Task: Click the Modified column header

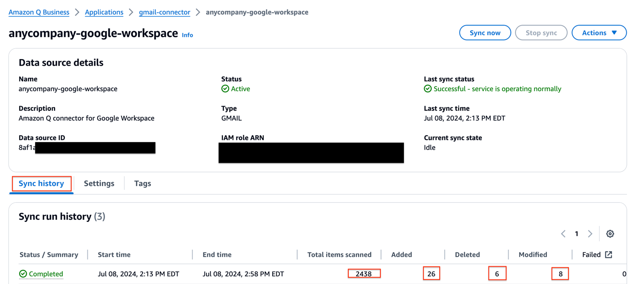Action: pyautogui.click(x=533, y=255)
